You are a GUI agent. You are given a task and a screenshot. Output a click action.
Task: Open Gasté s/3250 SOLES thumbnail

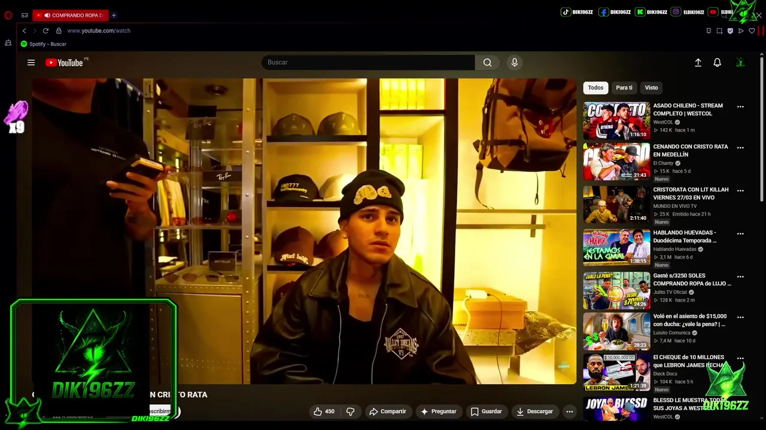(616, 290)
